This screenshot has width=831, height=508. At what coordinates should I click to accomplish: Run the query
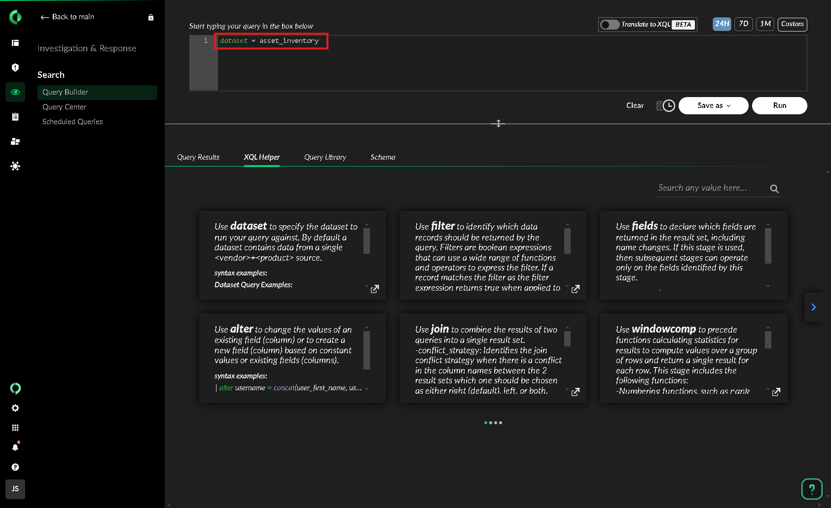(779, 105)
